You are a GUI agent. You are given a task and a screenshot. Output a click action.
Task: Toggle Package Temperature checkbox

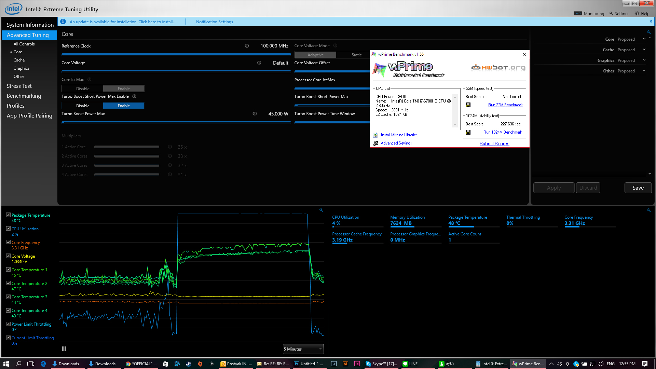[8, 215]
